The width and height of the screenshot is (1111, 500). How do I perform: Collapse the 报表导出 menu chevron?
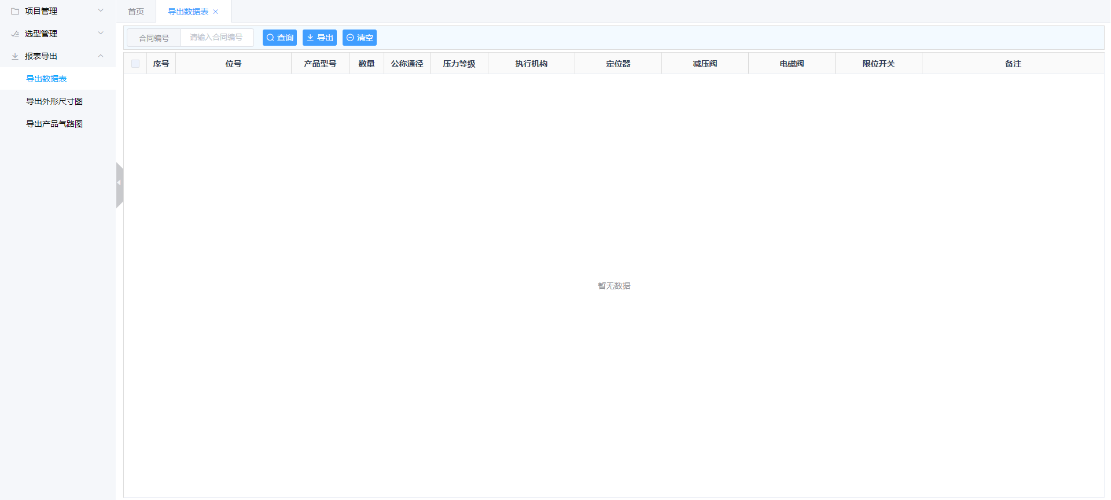[x=101, y=56]
